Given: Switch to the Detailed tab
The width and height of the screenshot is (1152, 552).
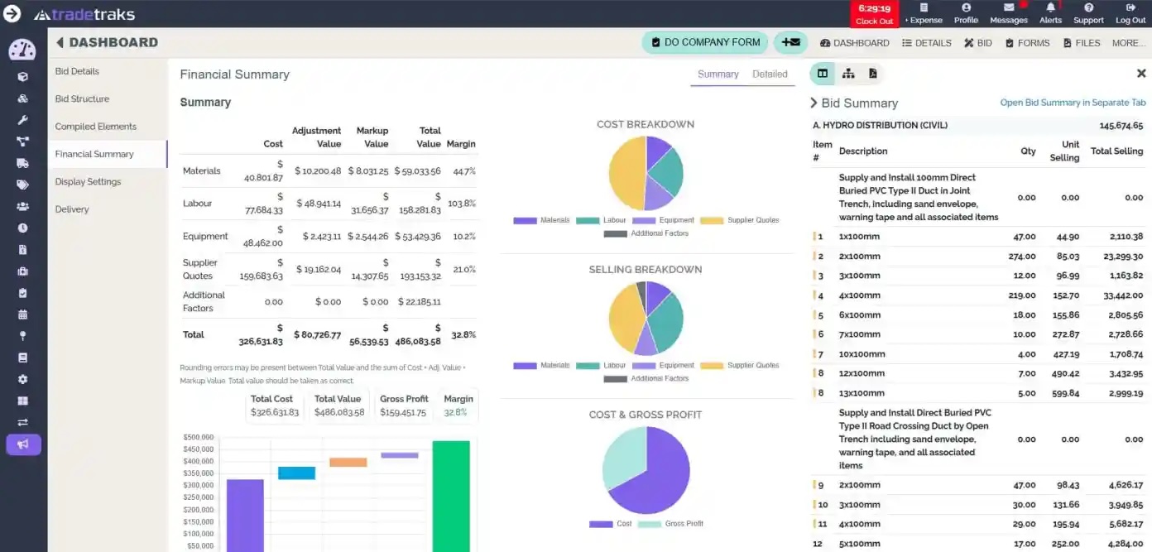Looking at the screenshot, I should [770, 74].
